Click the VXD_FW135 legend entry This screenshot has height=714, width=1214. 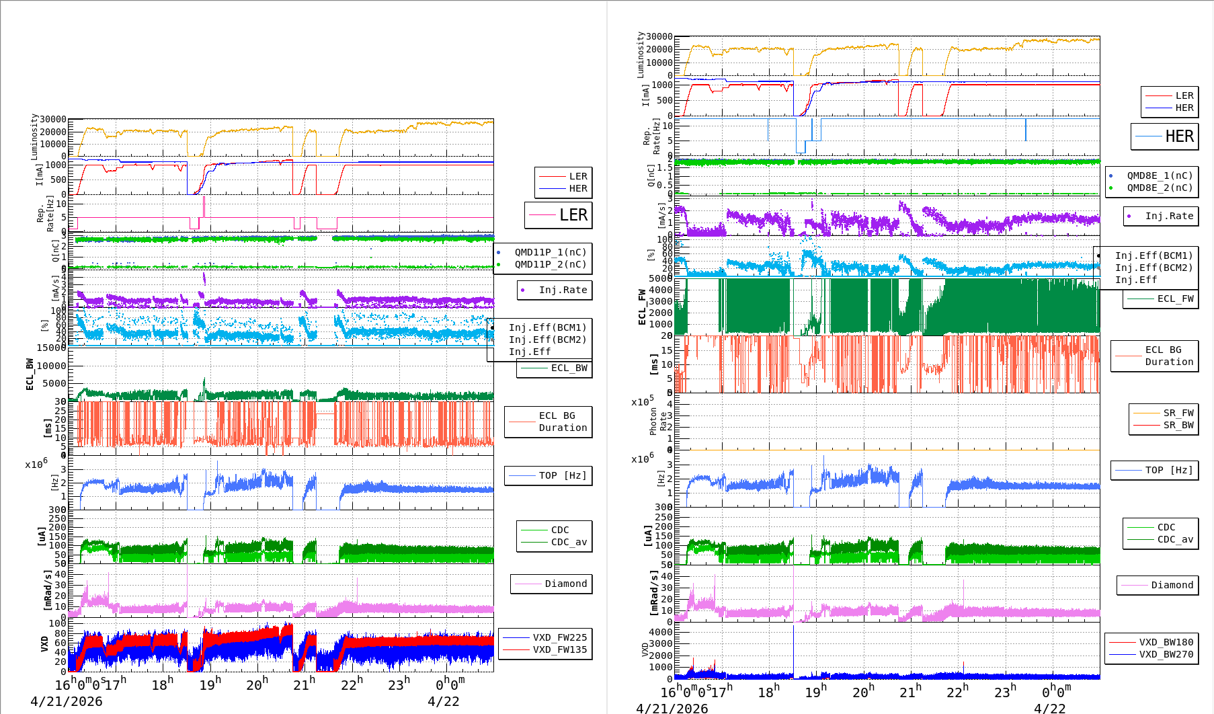[559, 649]
